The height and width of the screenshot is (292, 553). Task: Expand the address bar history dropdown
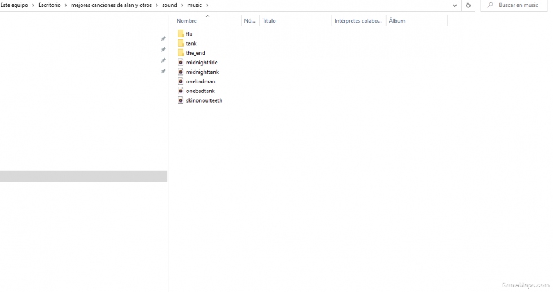[455, 5]
